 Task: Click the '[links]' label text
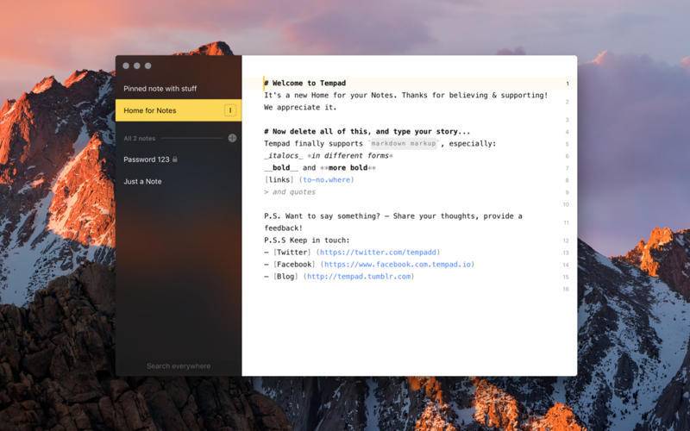[x=279, y=179]
